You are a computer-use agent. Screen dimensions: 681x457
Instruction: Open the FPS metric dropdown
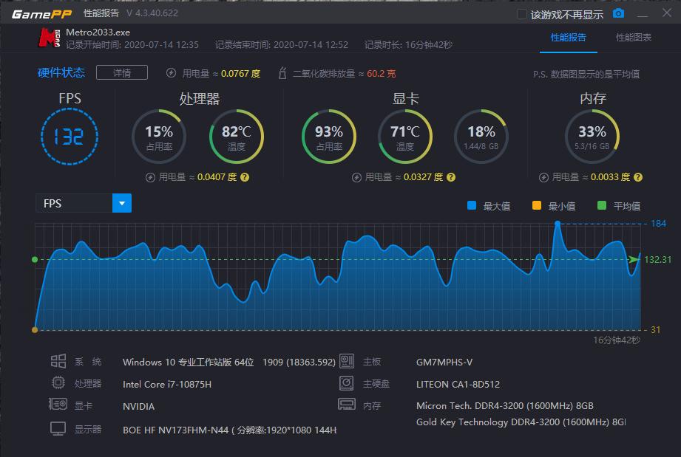[x=122, y=202]
